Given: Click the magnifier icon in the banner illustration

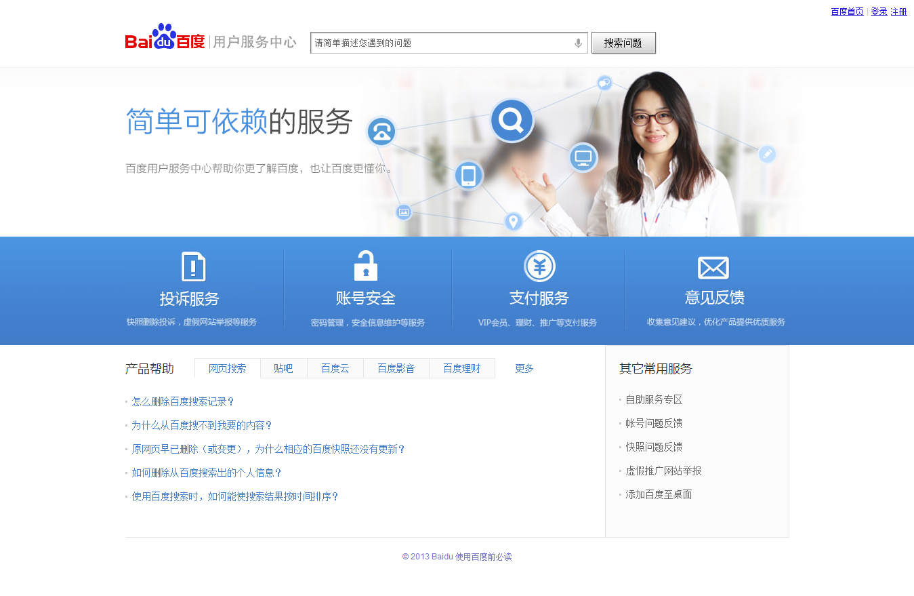Looking at the screenshot, I should [511, 121].
